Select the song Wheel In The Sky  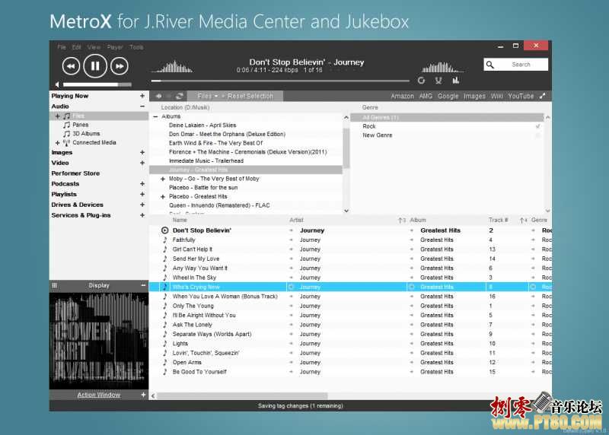pyautogui.click(x=194, y=278)
